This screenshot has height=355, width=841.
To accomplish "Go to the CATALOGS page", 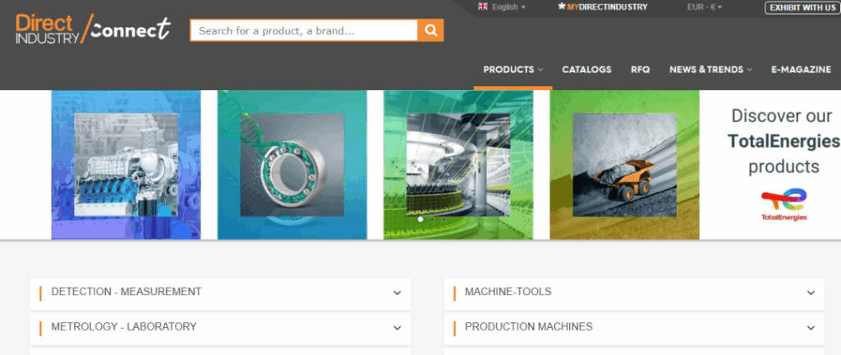I will (586, 70).
